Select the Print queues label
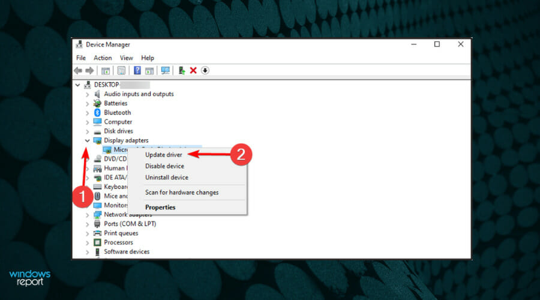The width and height of the screenshot is (540, 300). (x=121, y=233)
